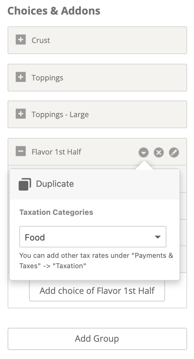Image resolution: width=194 pixels, height=359 pixels.
Task: Open the Food taxation category dropdown
Action: click(93, 237)
